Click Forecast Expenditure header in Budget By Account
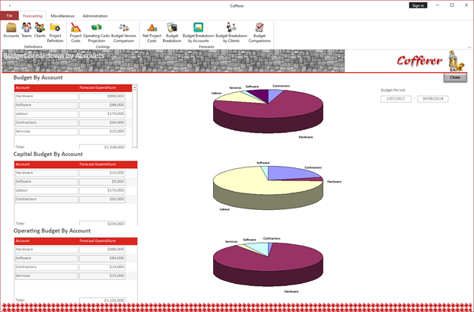This screenshot has width=474, height=312. (97, 88)
